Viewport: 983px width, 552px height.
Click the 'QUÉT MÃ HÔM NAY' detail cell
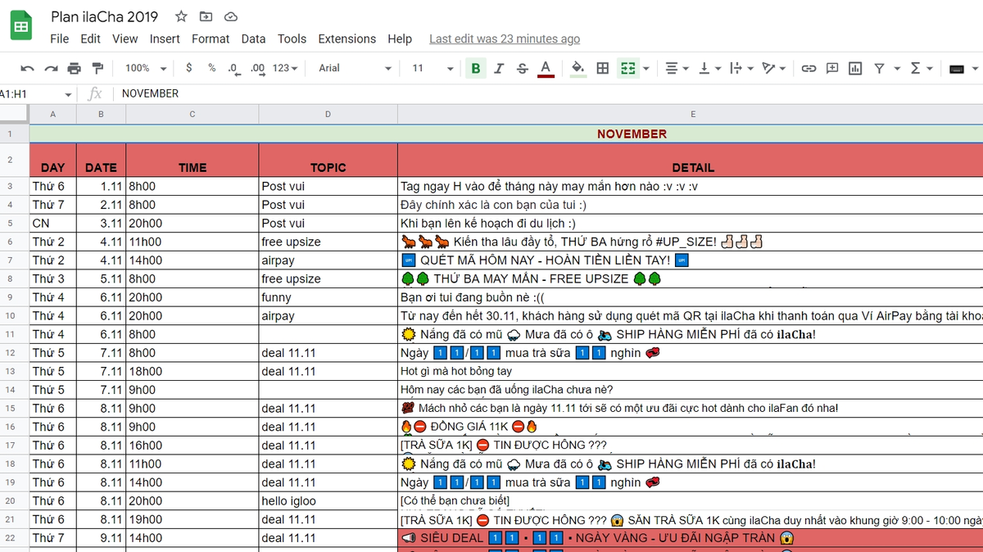pyautogui.click(x=691, y=260)
